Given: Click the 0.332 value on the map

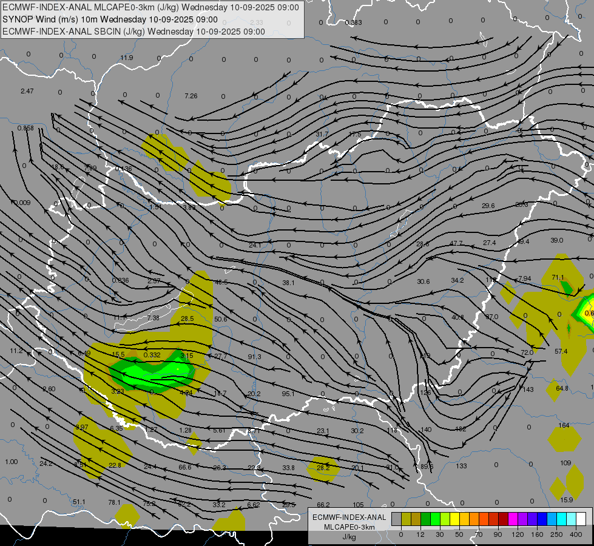Looking at the screenshot, I should [x=152, y=355].
